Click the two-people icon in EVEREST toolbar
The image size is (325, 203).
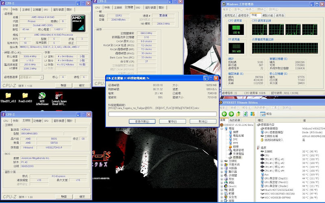[x=252, y=114]
